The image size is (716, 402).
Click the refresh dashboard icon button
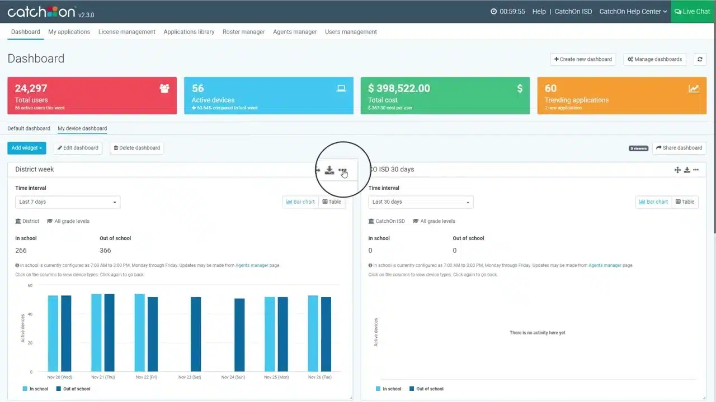699,59
